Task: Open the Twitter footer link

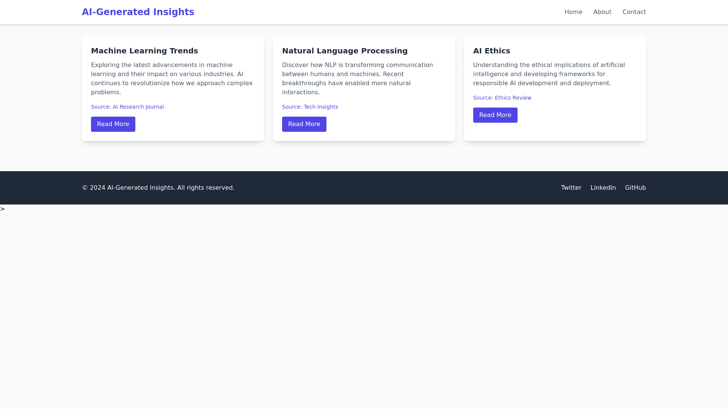Action: pos(571,188)
